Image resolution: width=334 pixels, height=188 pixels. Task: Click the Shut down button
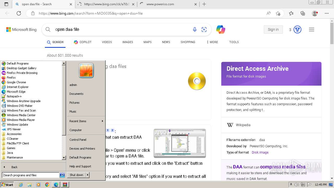pos(76,175)
